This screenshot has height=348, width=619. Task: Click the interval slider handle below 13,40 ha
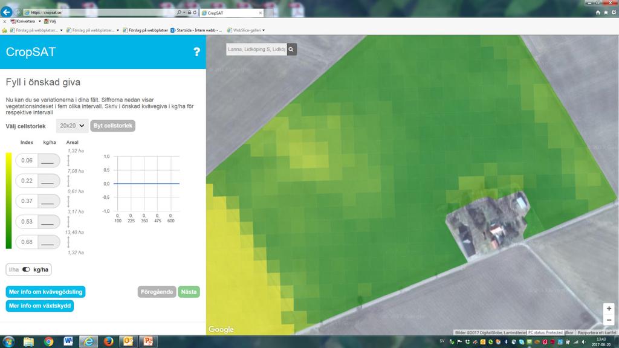tap(68, 242)
